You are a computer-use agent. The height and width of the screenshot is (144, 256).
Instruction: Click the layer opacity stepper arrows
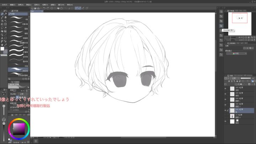pos(255,78)
